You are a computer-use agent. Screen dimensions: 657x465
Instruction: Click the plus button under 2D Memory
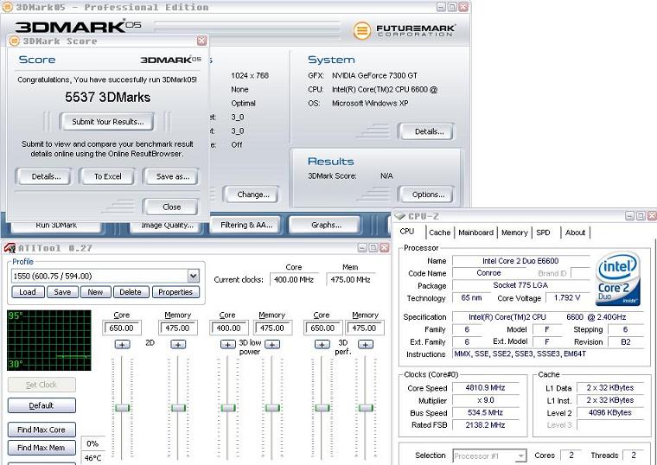[178, 344]
